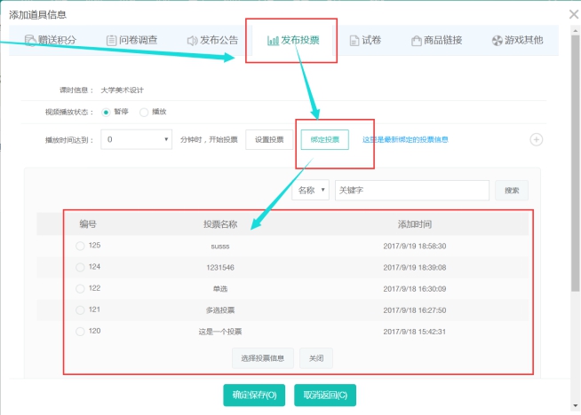This screenshot has width=581, height=415.
Task: Click vote name '单选'
Action: [220, 289]
